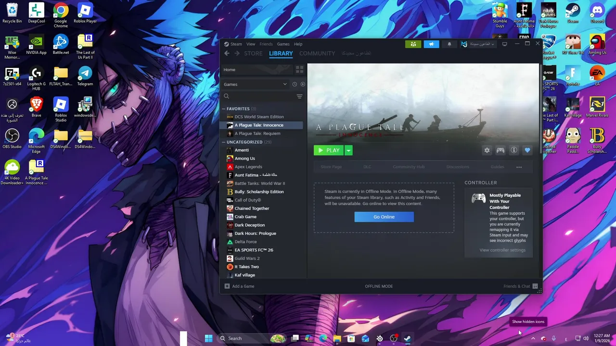Open the green Friends list button in Steam
Screen dimensions: 616x346
click(413, 44)
